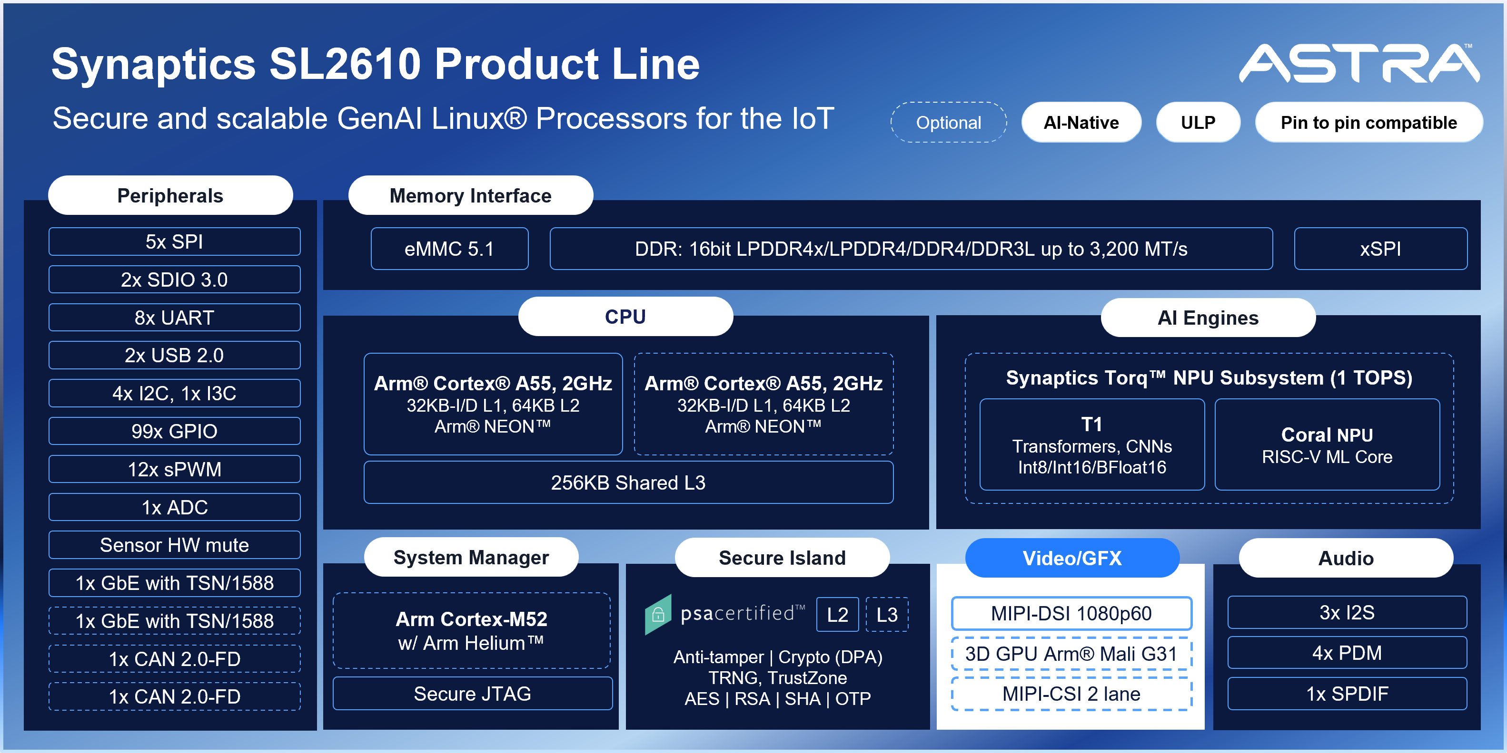Image resolution: width=1507 pixels, height=753 pixels.
Task: Click the Secure JTAG block
Action: point(472,694)
